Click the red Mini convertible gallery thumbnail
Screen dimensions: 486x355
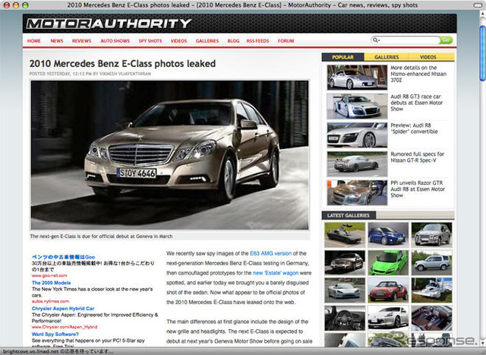pyautogui.click(x=388, y=290)
